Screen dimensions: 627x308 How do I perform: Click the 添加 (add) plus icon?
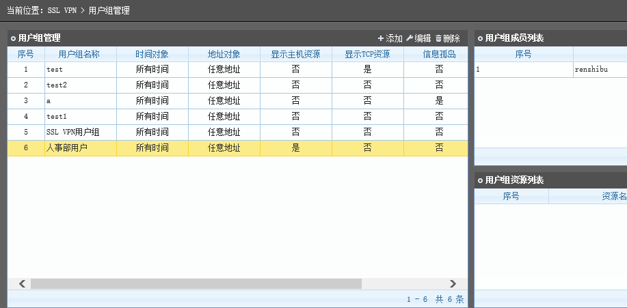381,39
